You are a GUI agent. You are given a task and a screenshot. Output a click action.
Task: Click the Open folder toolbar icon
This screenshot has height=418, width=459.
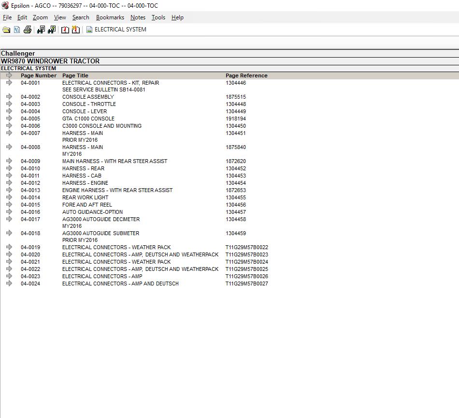(6, 30)
